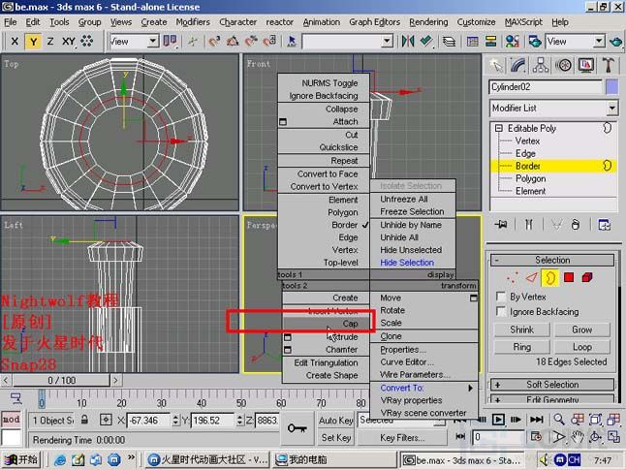Image resolution: width=626 pixels, height=470 pixels.
Task: Click the Loop selection button
Action: (582, 347)
